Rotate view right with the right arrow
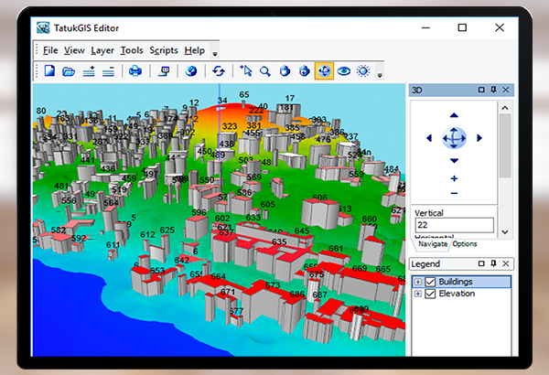This screenshot has width=549, height=375. click(x=479, y=138)
